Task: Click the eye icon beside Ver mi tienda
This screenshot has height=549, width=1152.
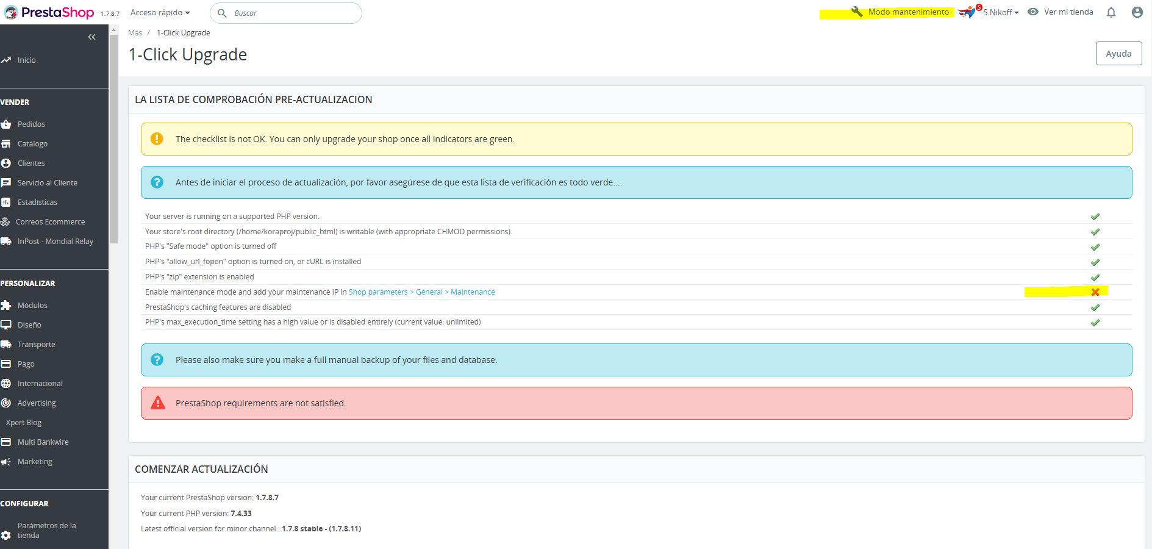Action: click(x=1033, y=12)
